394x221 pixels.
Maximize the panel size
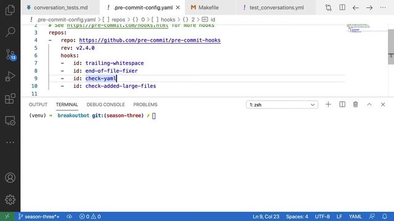click(x=369, y=104)
